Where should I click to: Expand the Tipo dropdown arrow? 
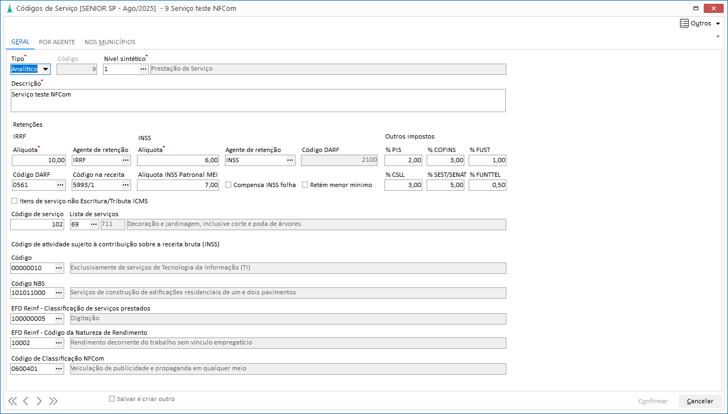click(45, 69)
